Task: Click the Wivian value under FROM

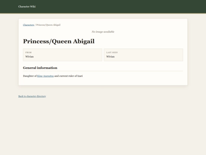Action: [29, 57]
